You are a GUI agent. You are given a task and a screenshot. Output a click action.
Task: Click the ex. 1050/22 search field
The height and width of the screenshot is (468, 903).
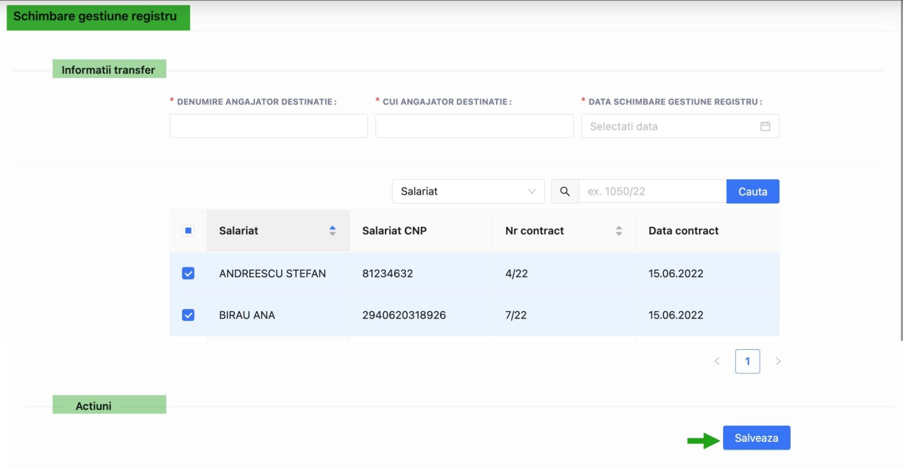pos(652,191)
